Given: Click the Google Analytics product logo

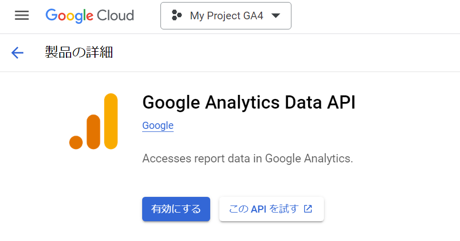Looking at the screenshot, I should [93, 121].
